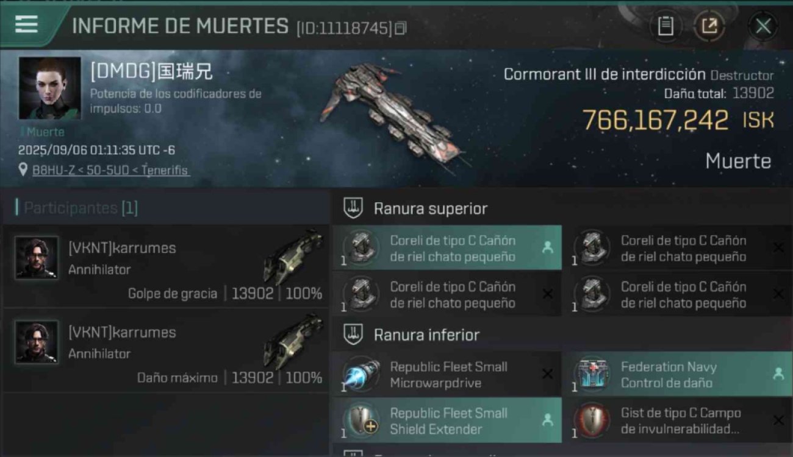Viewport: 793px width, 457px height.
Task: Open karrumes portrait in Daño máximo row
Action: (37, 342)
